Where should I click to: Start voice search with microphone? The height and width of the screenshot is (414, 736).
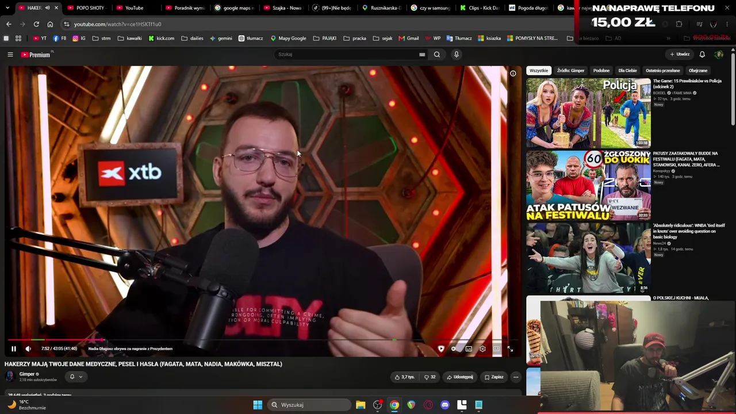pyautogui.click(x=457, y=55)
